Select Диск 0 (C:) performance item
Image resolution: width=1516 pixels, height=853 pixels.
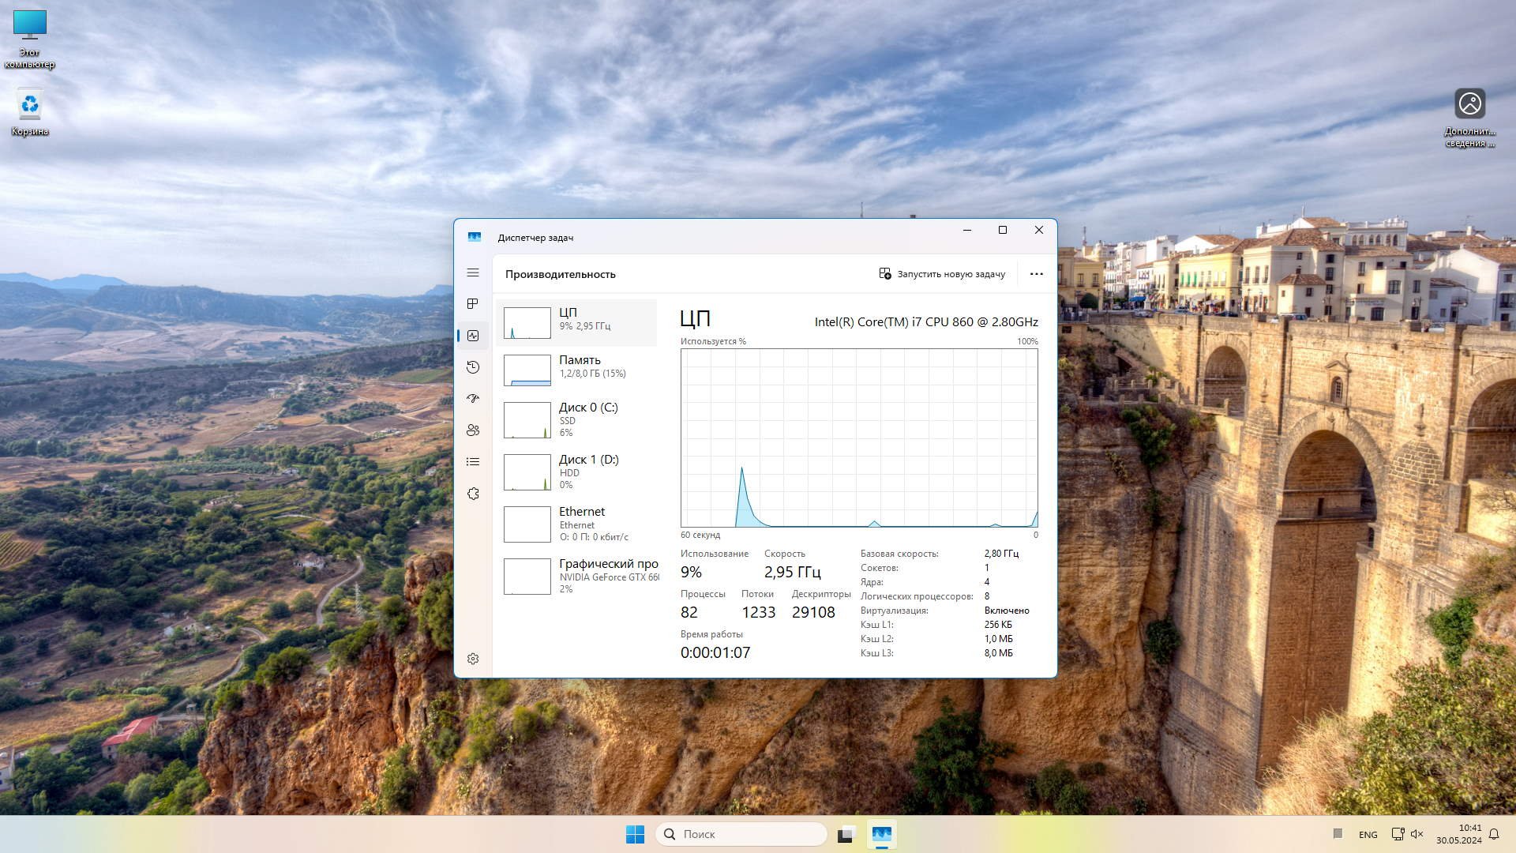(x=578, y=419)
